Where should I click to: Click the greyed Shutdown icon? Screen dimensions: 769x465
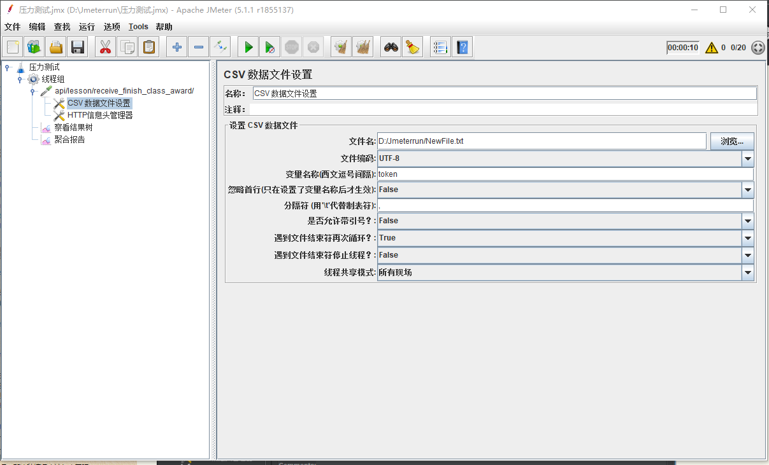(313, 47)
